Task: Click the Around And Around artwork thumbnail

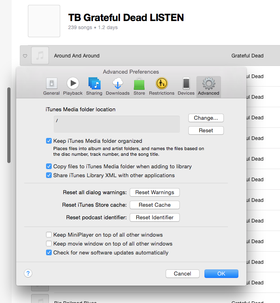Action: [40, 55]
